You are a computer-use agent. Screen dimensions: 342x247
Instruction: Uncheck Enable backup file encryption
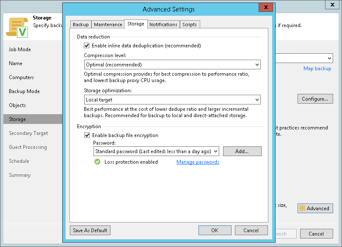click(87, 135)
